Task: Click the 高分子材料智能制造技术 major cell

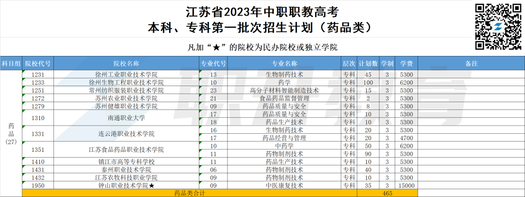Action: 284,90
